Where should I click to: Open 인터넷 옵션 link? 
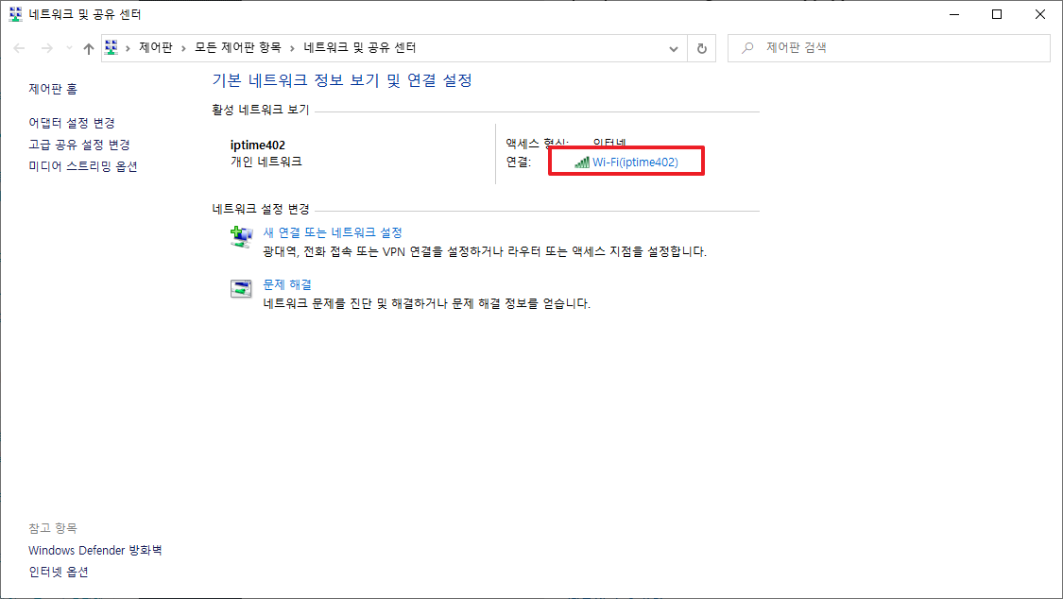(59, 572)
